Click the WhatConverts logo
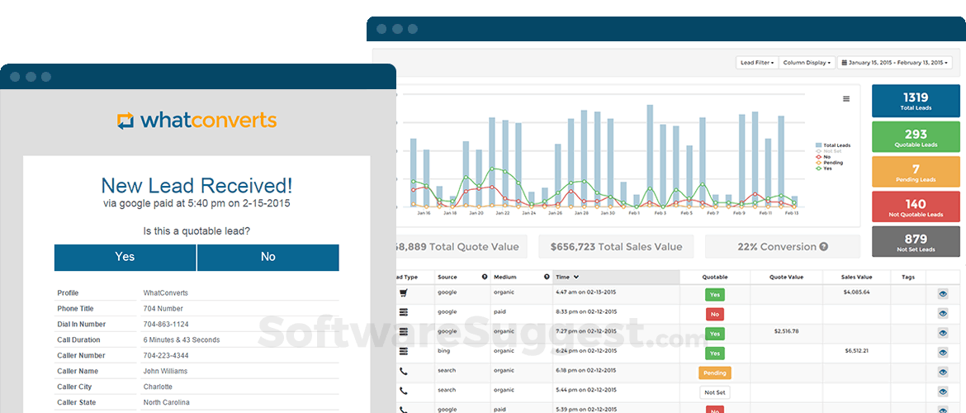Screen dimensions: 966x413 click(197, 121)
